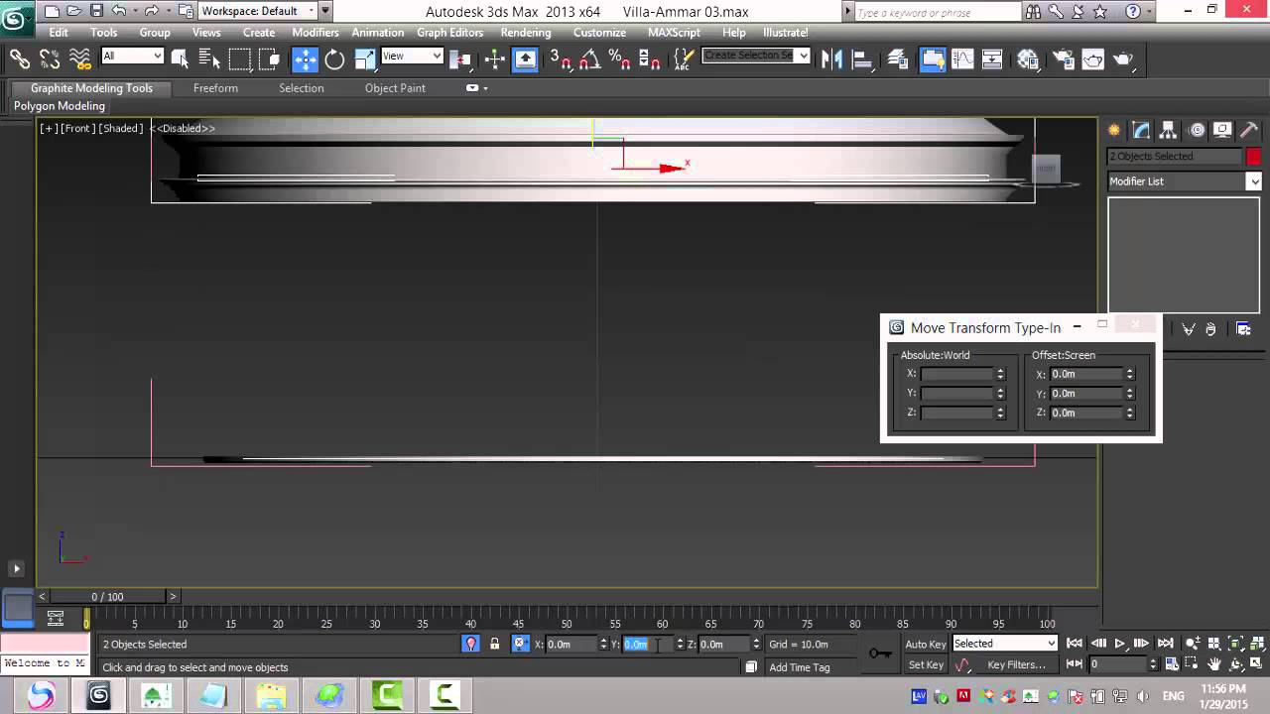Click Render Production teapot

(1123, 59)
